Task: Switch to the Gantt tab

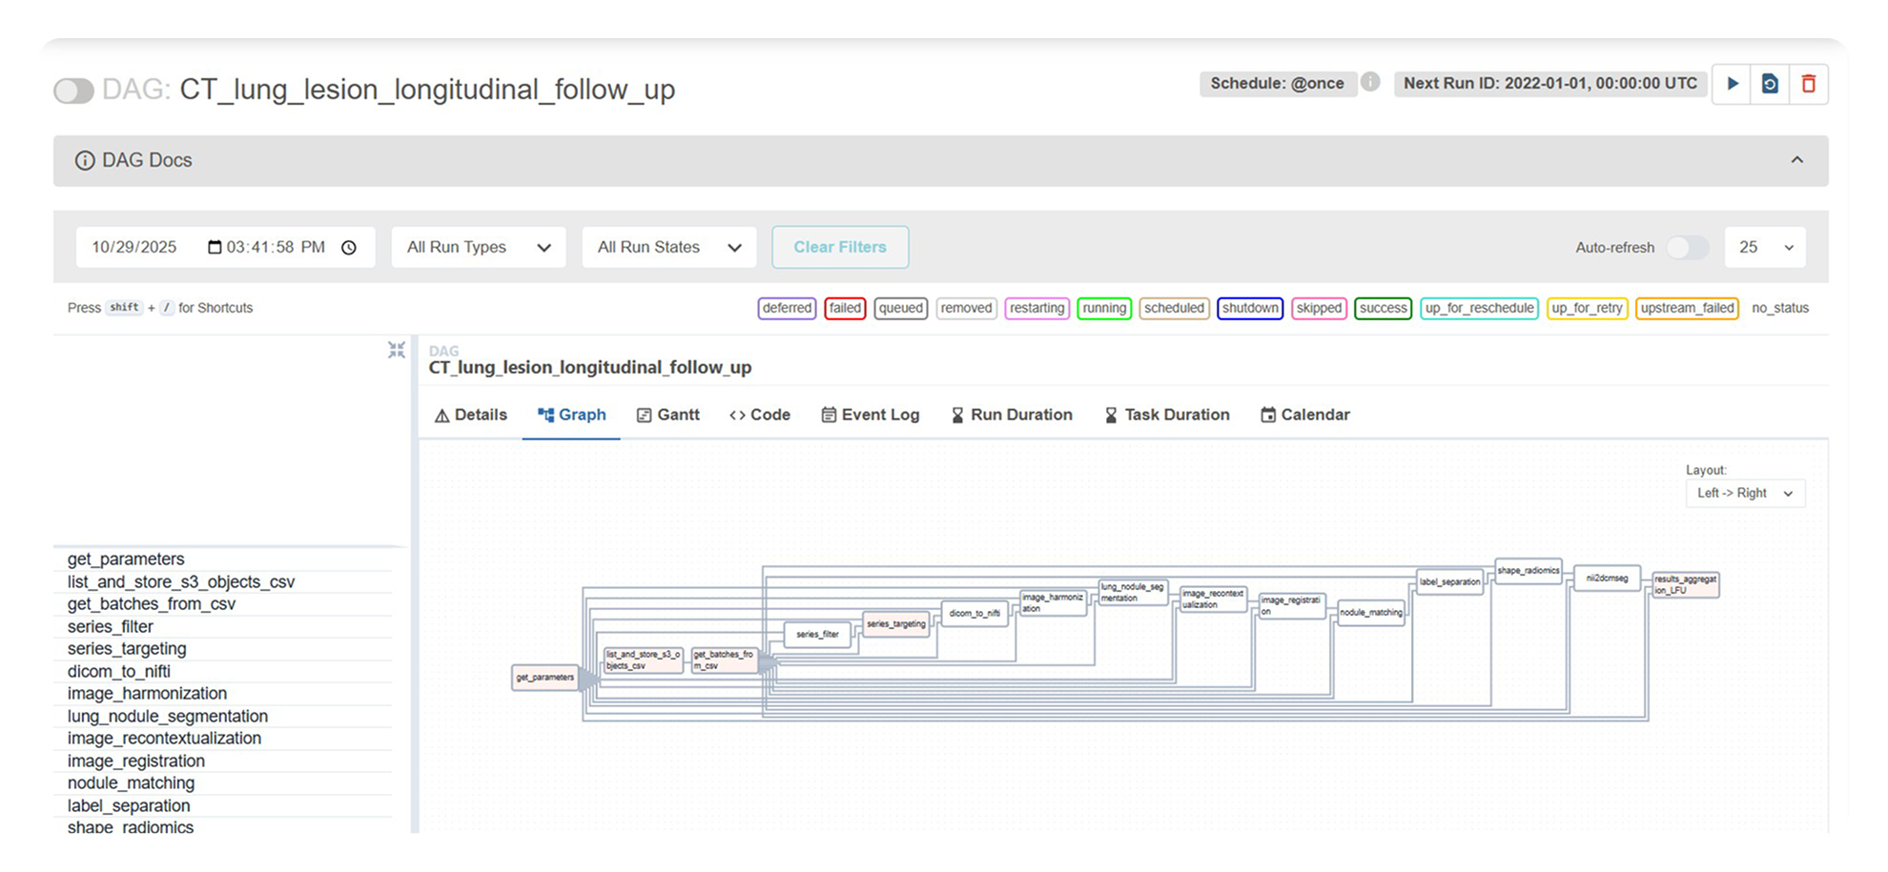Action: coord(667,415)
